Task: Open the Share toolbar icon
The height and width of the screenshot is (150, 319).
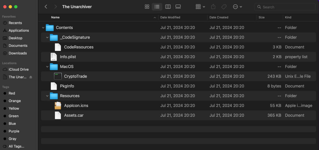Action: tap(213, 7)
